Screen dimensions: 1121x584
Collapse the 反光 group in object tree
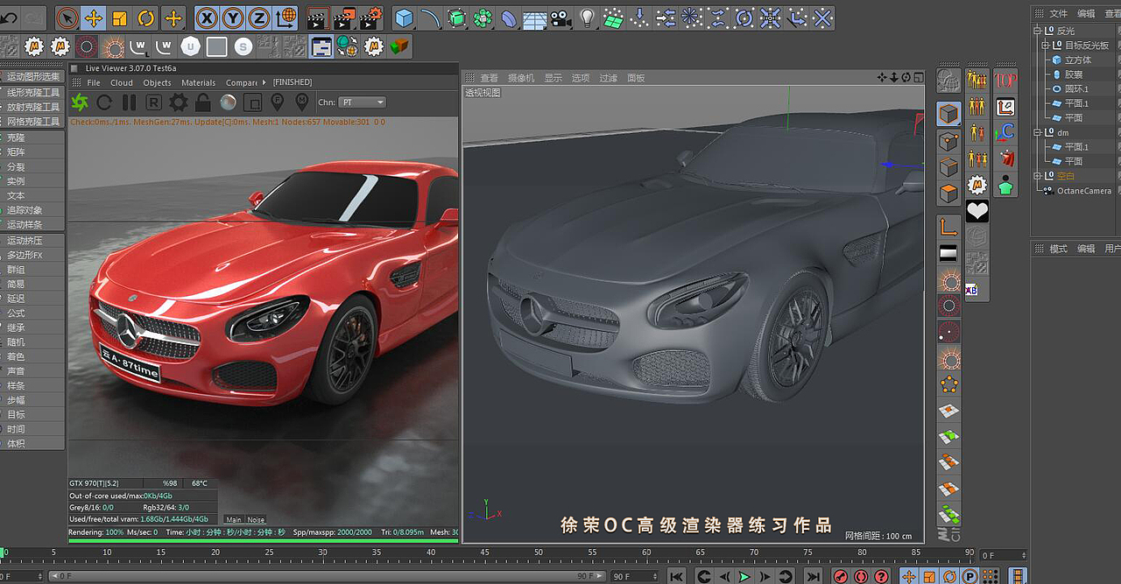[x=1038, y=31]
